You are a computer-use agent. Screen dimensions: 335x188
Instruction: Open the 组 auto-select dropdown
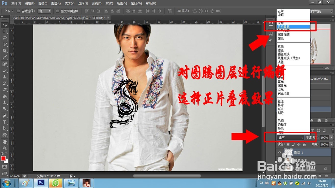(45, 11)
